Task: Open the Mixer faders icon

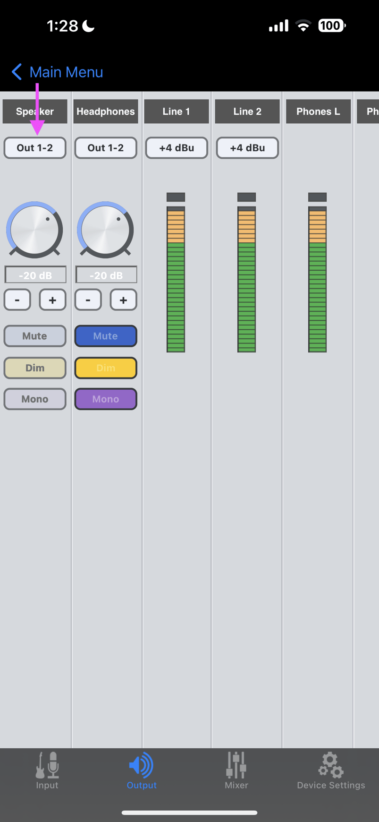Action: 236,765
